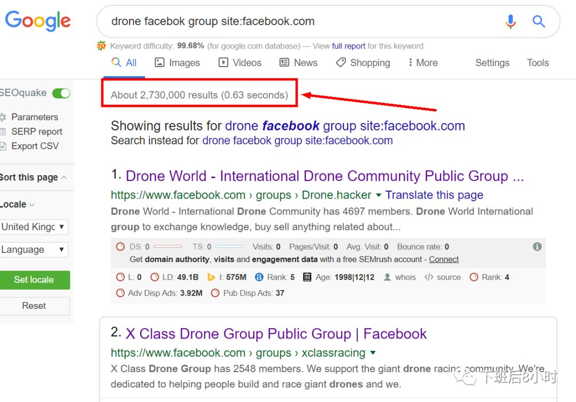Click the Export CSV icon
576x402 pixels.
[3, 146]
